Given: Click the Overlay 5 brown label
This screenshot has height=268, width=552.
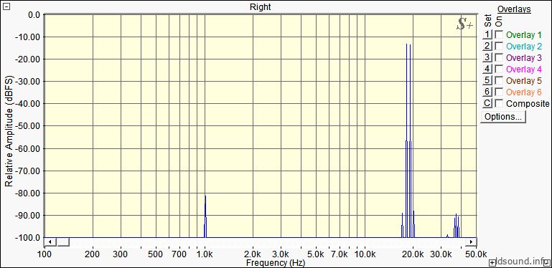Looking at the screenshot, I should pyautogui.click(x=524, y=81).
